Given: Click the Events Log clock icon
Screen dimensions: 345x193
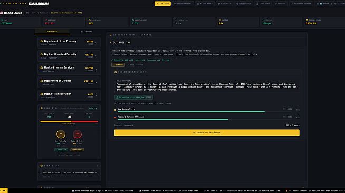Looking at the screenshot, I should click(x=41, y=166).
